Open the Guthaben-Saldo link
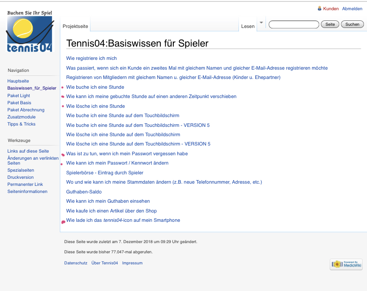The width and height of the screenshot is (367, 291). click(x=84, y=192)
